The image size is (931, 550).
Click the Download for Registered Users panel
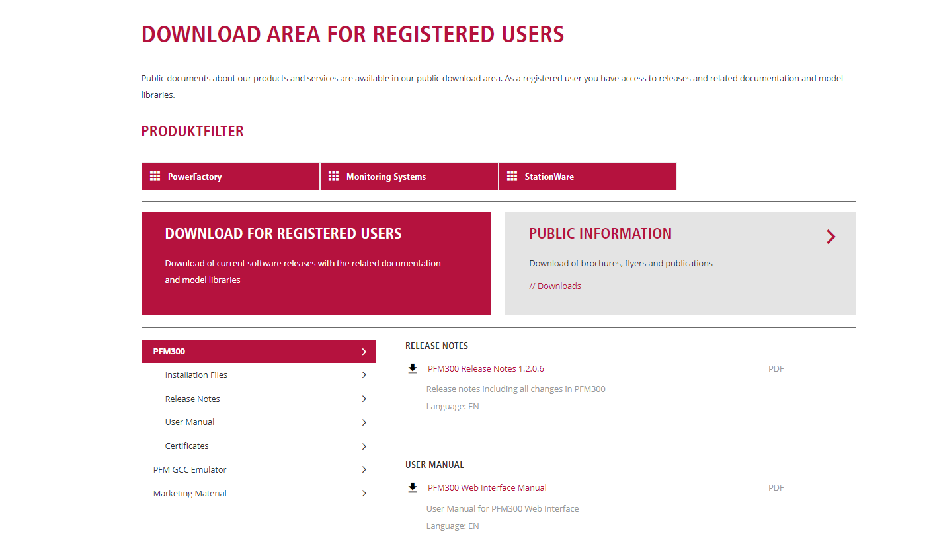click(316, 263)
